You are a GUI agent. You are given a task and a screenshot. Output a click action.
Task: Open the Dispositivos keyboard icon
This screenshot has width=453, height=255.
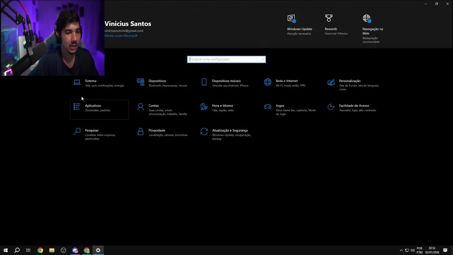[141, 82]
